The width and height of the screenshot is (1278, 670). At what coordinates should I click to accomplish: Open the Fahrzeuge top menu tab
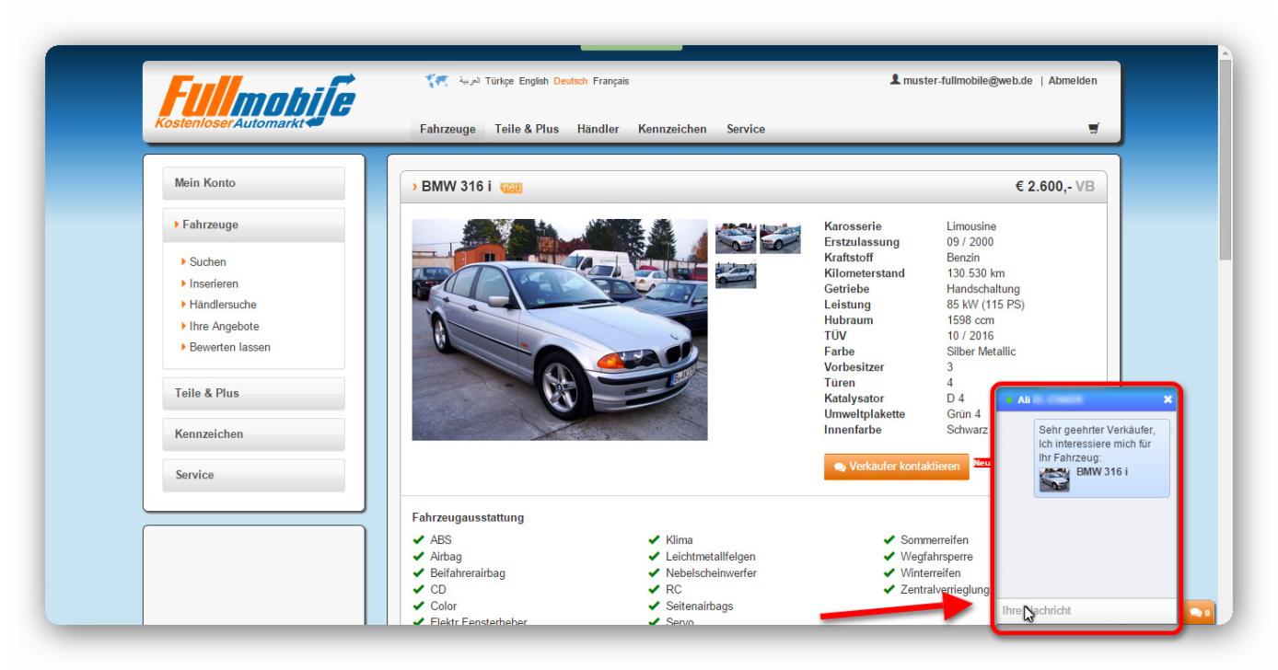447,129
